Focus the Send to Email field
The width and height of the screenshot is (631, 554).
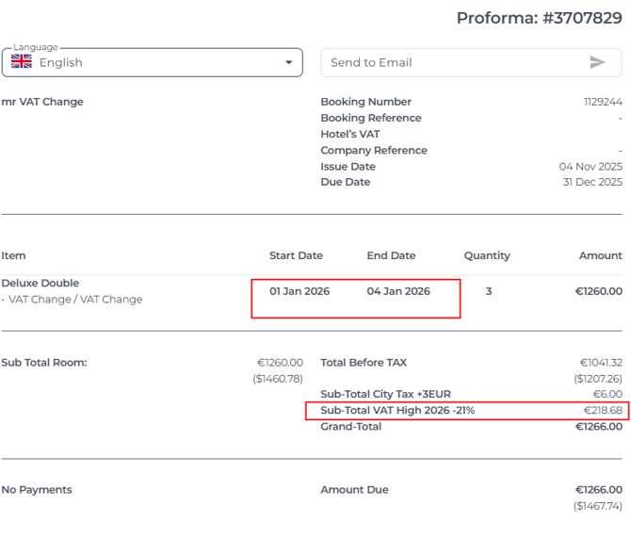(452, 62)
